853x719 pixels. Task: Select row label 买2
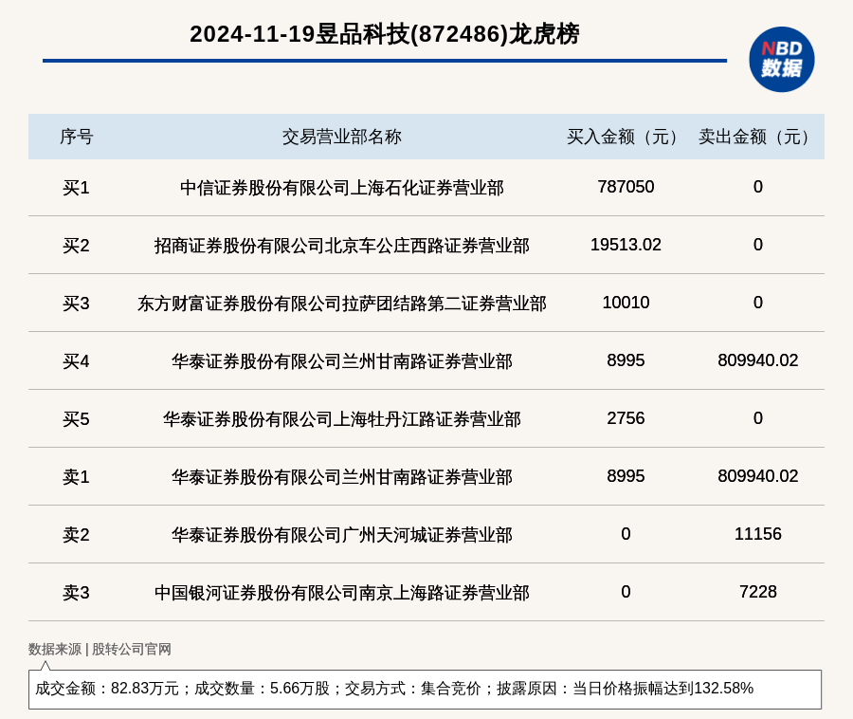76,246
